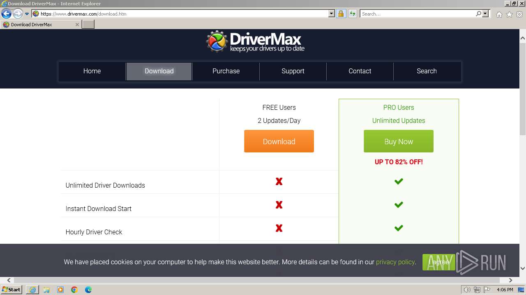Viewport: 526px width, 295px height.
Task: Click the 4:06 PM system clock
Action: click(x=505, y=290)
